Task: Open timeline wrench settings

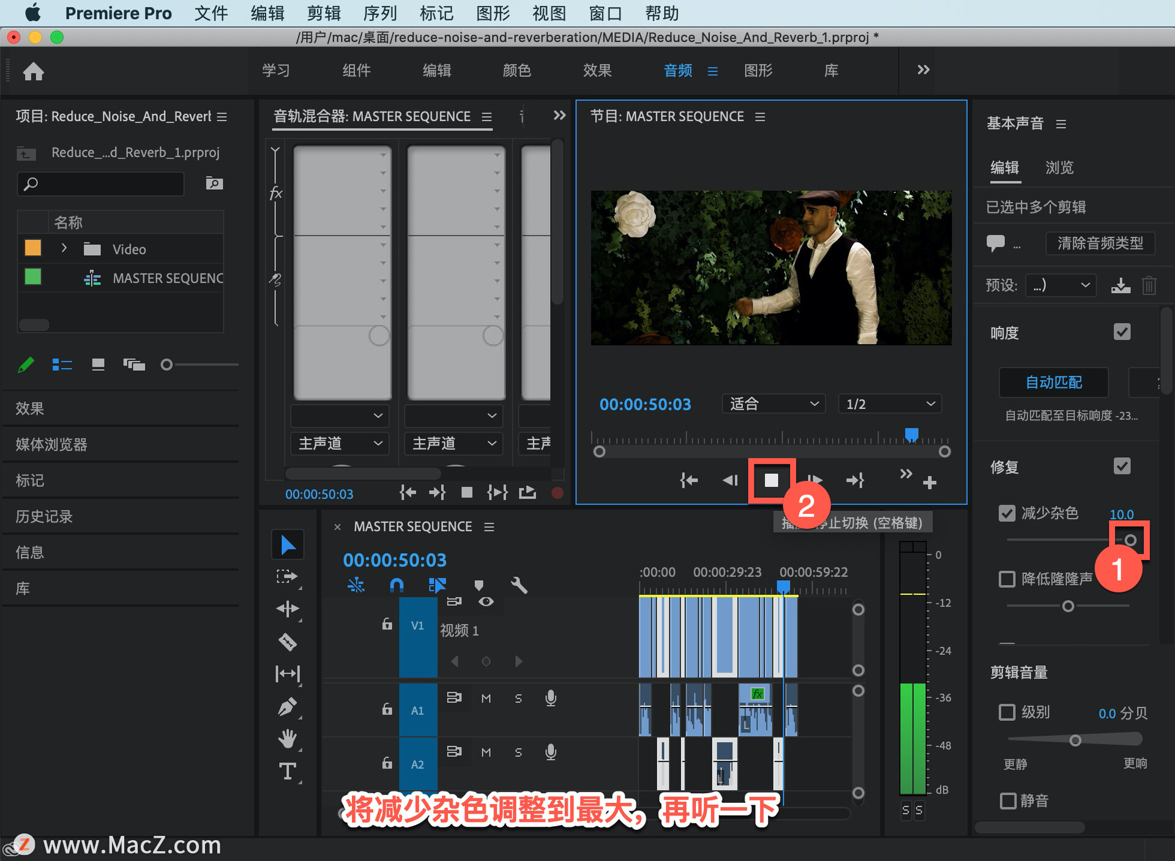Action: click(x=519, y=585)
